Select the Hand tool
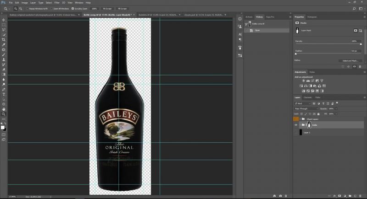 (4, 109)
